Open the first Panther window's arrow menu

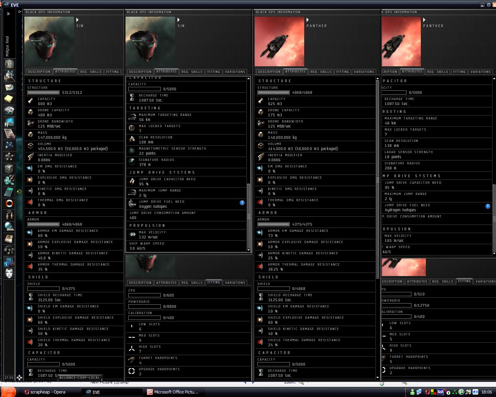[x=308, y=19]
